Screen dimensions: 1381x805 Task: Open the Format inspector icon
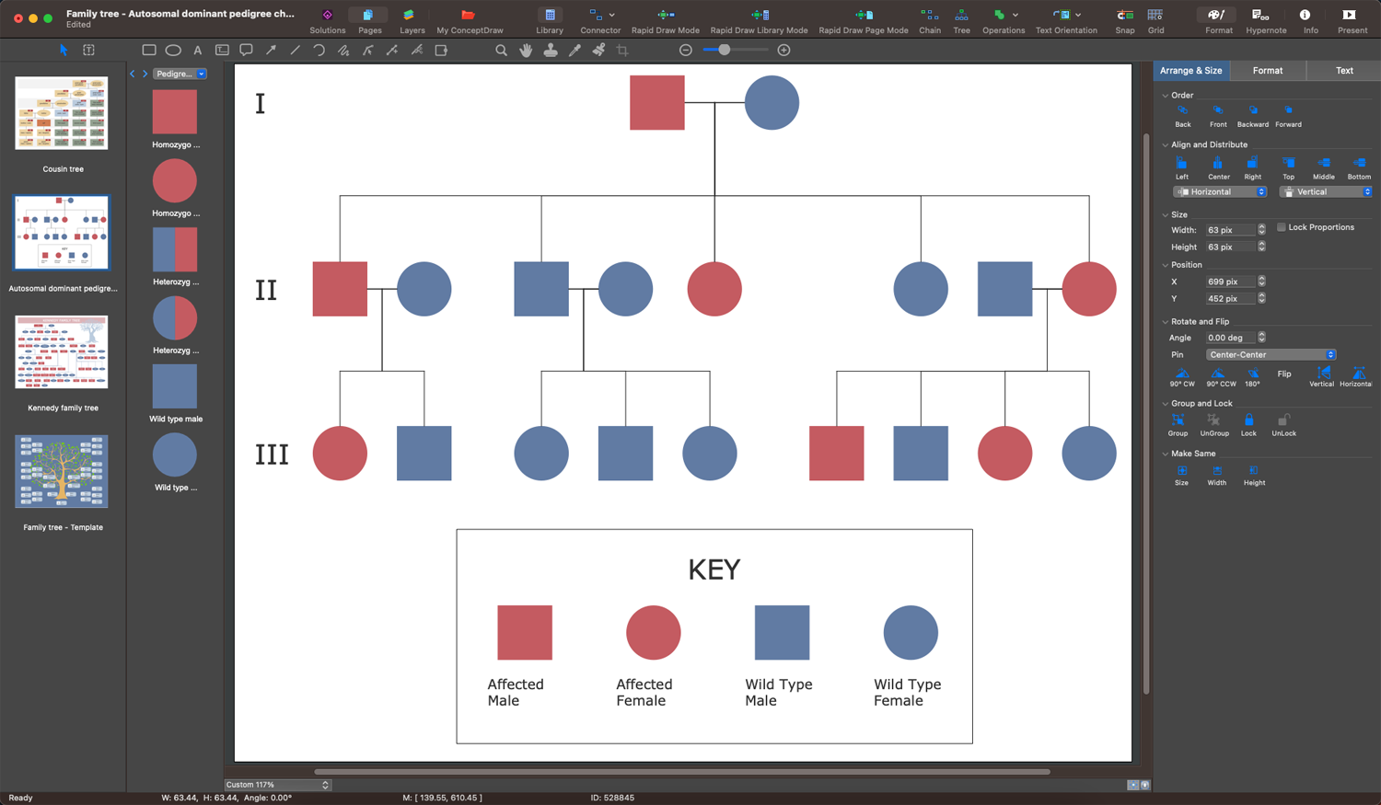(1218, 21)
